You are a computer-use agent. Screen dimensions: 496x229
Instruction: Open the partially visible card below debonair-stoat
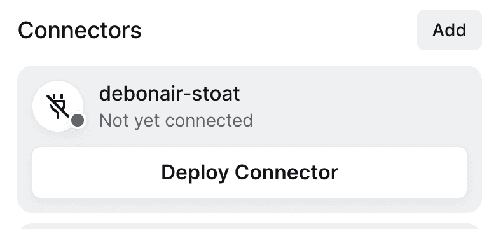[249, 226]
